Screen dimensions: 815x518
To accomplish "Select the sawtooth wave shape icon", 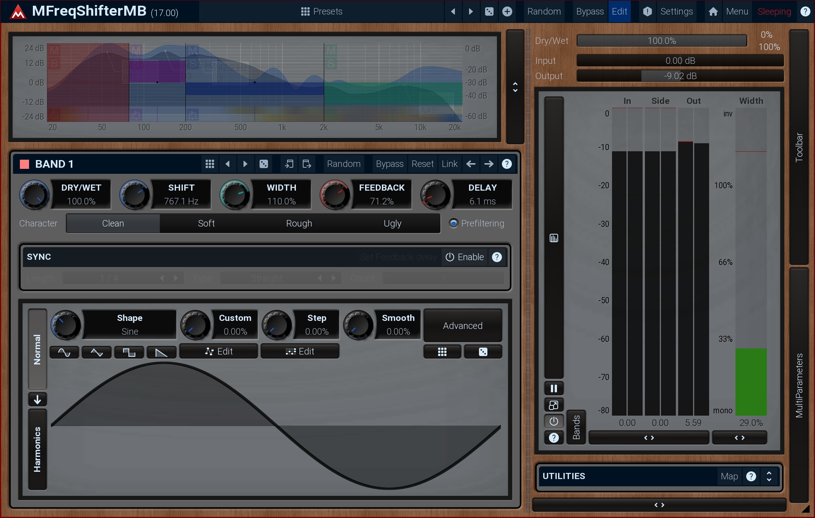I will (161, 352).
